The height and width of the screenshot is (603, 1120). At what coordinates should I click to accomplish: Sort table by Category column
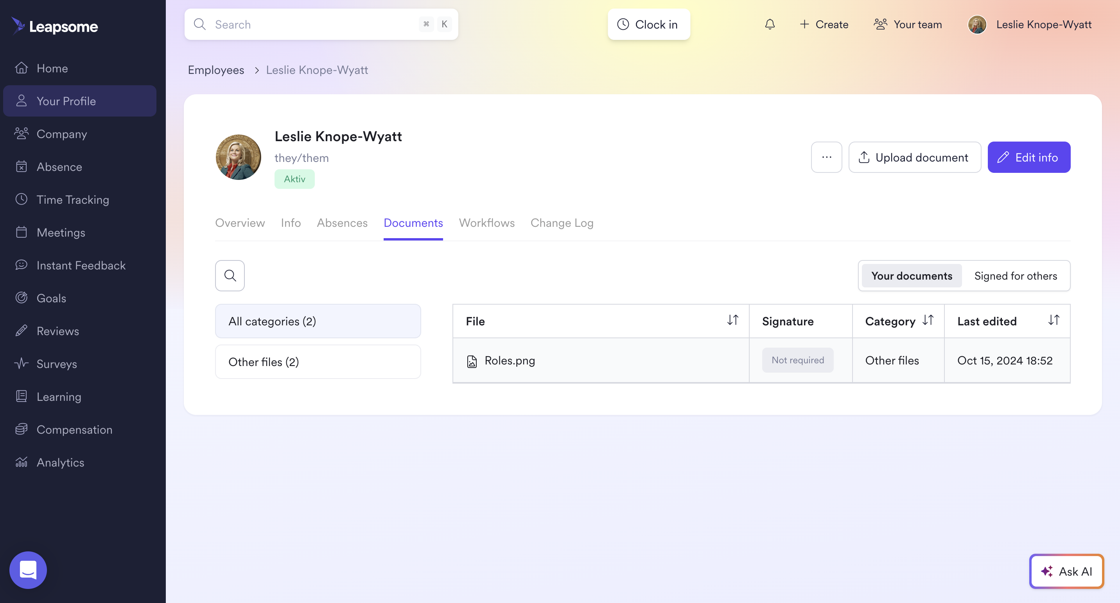(928, 320)
